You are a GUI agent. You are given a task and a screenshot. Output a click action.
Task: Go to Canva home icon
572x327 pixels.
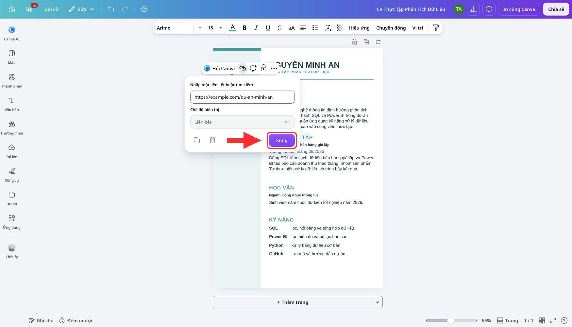12,9
